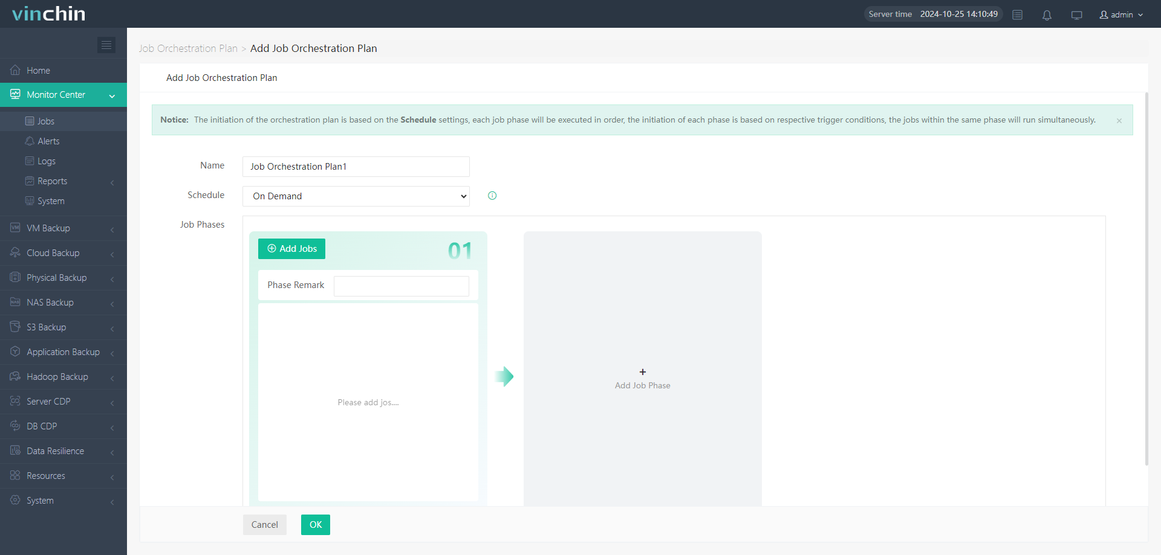Open NAS Backup module

tap(51, 302)
